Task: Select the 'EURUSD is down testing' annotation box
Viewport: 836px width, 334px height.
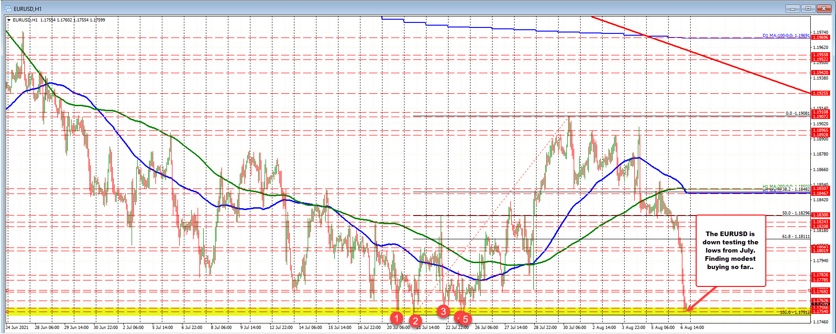Action: 730,250
